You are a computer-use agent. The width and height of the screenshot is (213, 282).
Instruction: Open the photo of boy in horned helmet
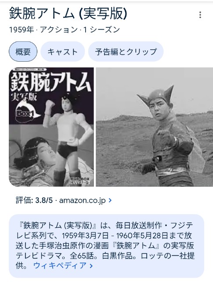pos(155,127)
